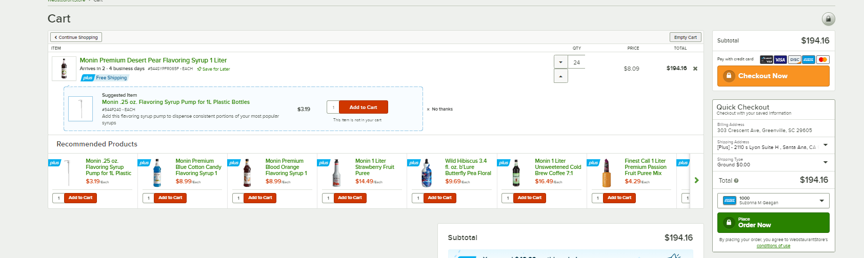Click Blood Orange syrup bottle image
864x258 pixels.
[247, 173]
